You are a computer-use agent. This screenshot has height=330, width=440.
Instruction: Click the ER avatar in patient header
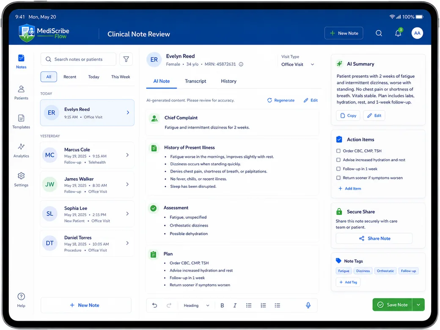coord(154,60)
